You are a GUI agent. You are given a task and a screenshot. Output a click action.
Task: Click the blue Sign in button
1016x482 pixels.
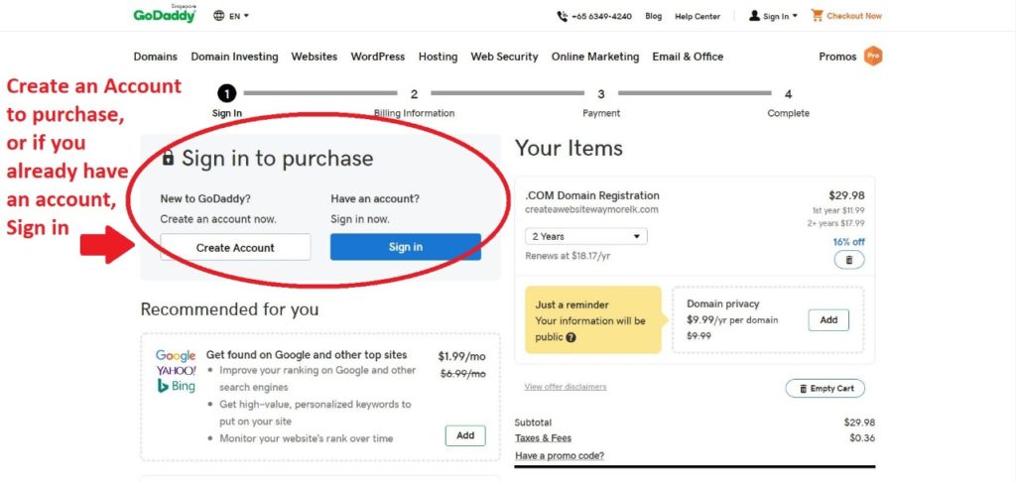[x=406, y=247]
